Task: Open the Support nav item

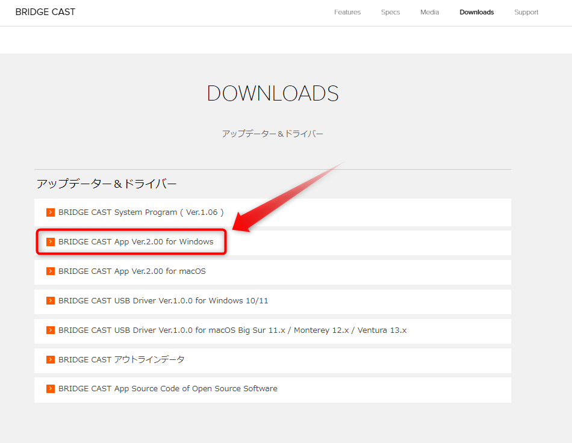Action: point(526,12)
